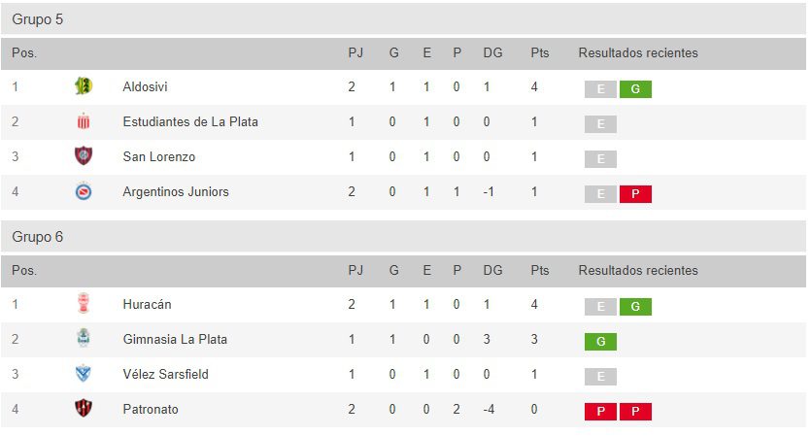This screenshot has height=436, width=812.
Task: Click Gimnasia La Plata's green G badge
Action: (x=600, y=342)
